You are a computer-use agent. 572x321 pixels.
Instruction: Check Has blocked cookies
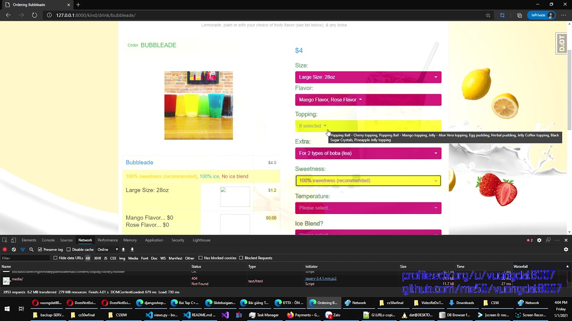tap(201, 258)
